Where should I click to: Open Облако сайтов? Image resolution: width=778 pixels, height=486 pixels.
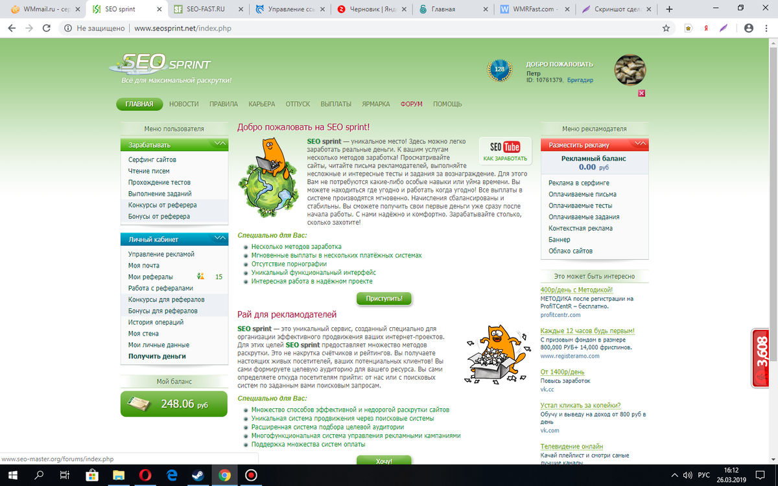click(x=571, y=251)
